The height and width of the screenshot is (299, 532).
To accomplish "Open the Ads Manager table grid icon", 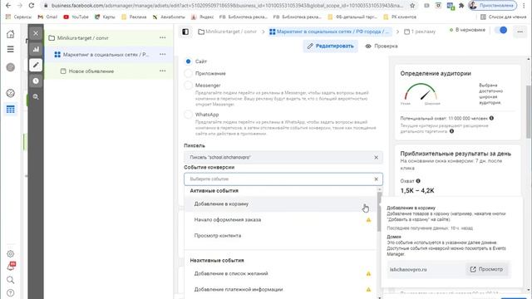I will tap(11, 109).
